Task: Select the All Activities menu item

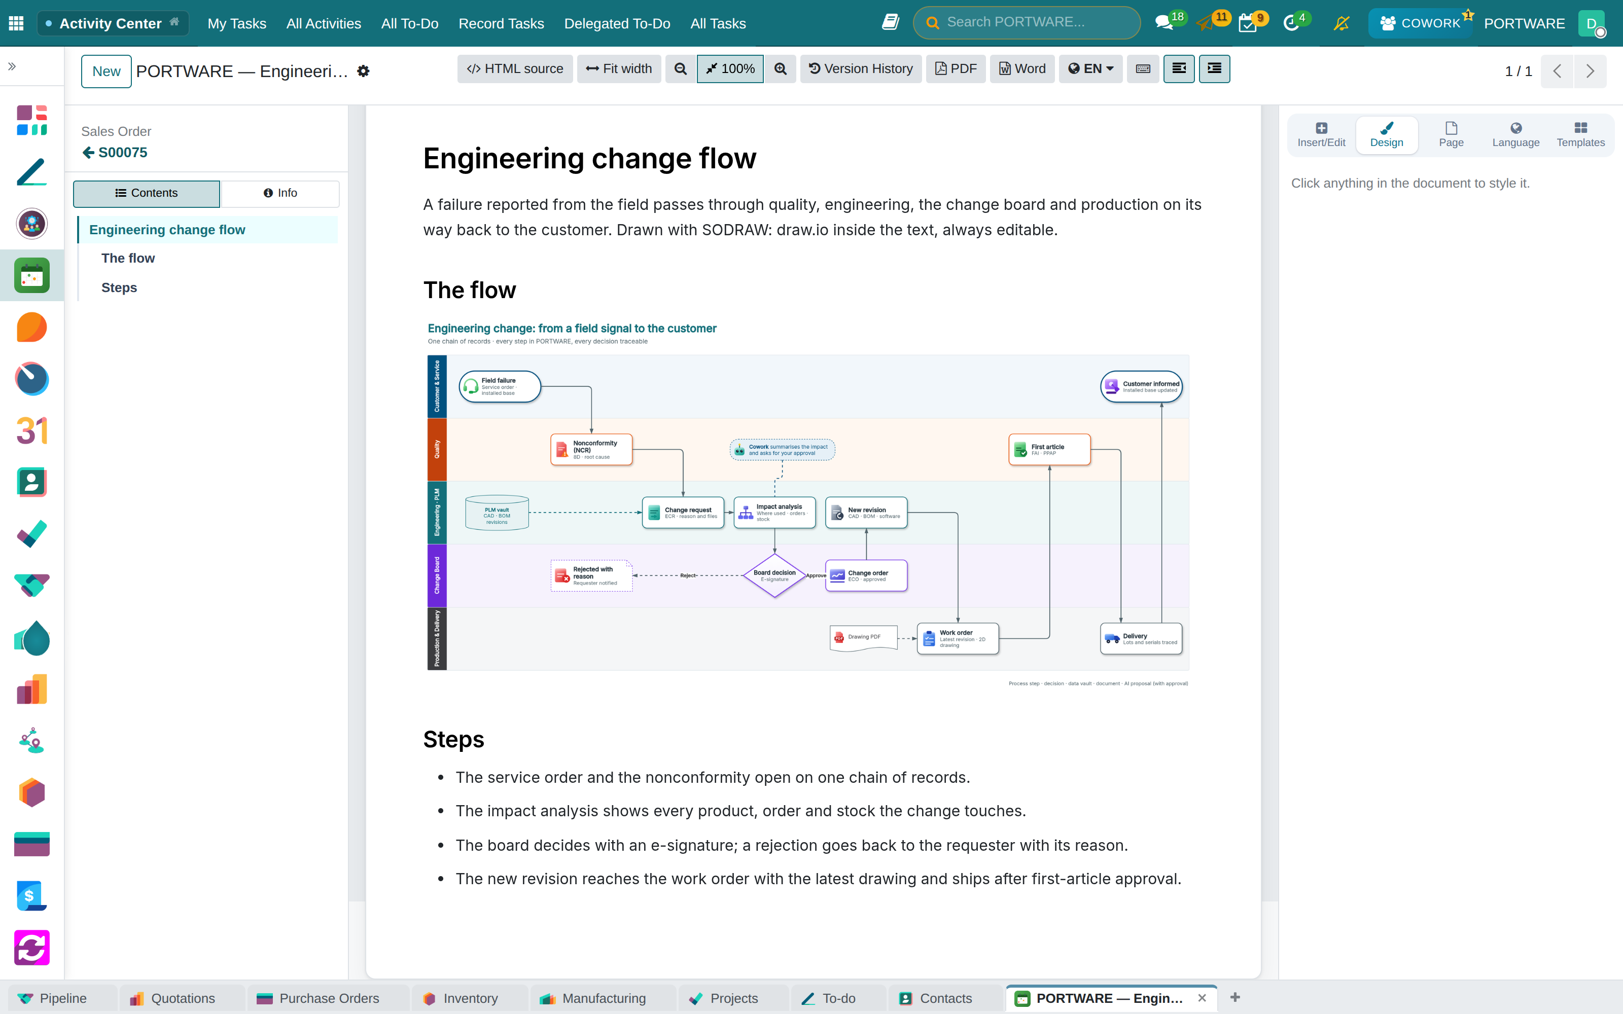Action: click(x=323, y=23)
